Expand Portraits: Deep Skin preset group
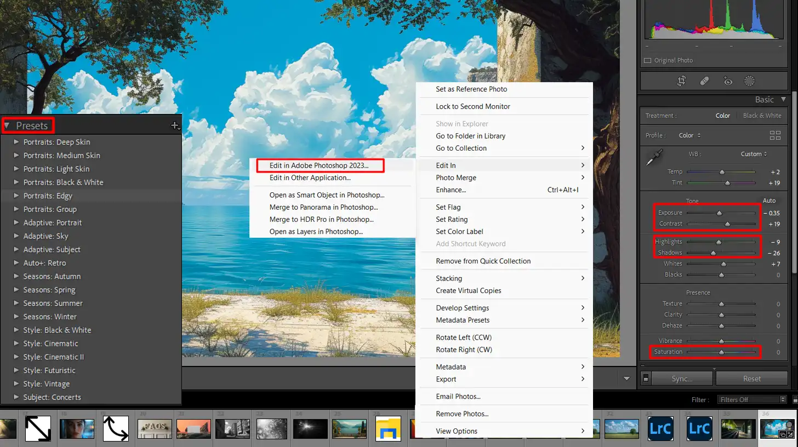 point(16,142)
